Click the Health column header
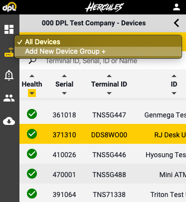Viewport: 186px width, 202px height. pos(32,84)
